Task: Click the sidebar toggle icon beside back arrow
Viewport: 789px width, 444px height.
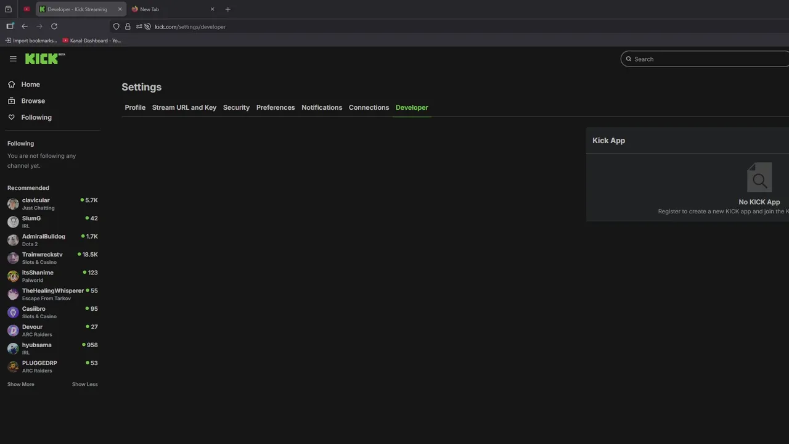Action: click(10, 27)
